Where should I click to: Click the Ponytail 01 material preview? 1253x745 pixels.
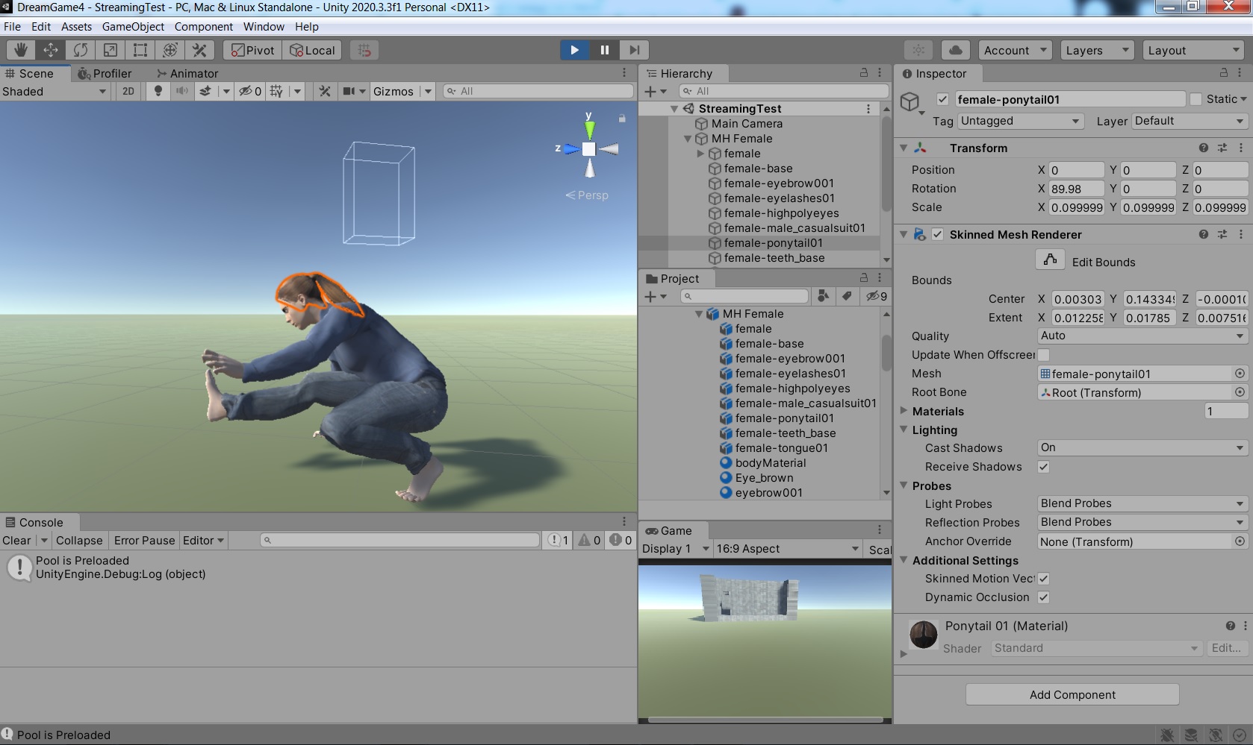pos(923,635)
